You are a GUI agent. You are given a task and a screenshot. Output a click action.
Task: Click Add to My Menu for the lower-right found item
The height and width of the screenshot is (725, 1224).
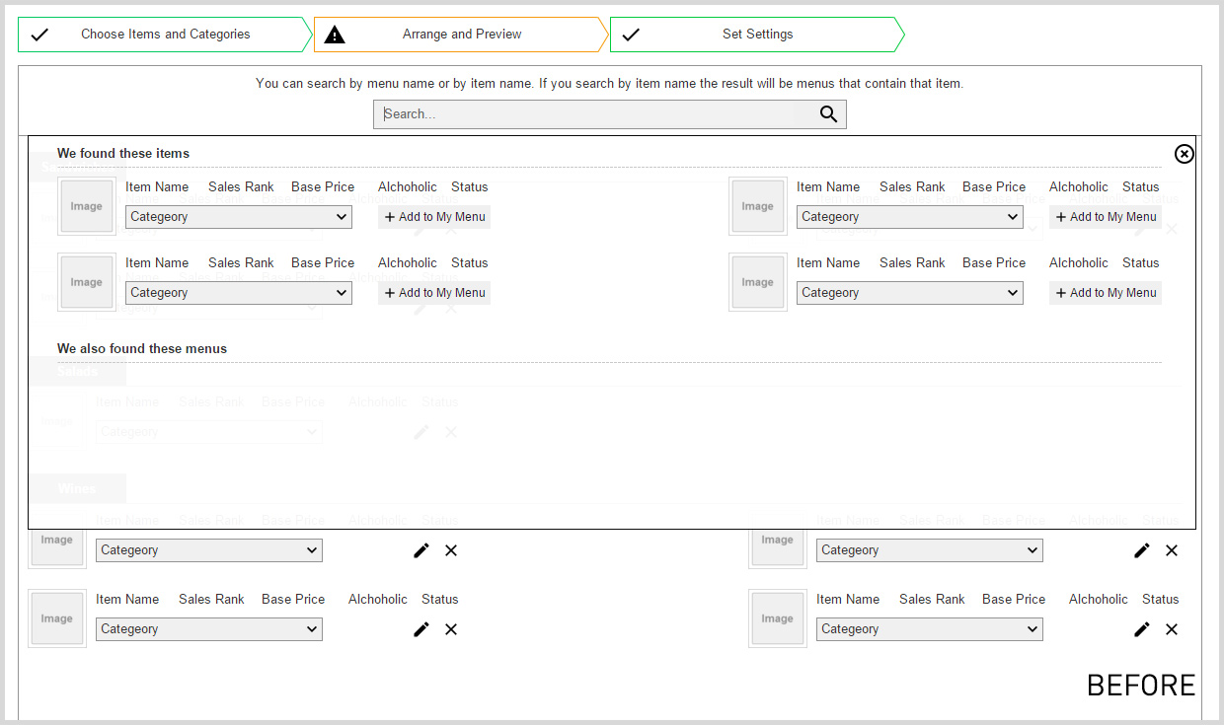click(1106, 293)
